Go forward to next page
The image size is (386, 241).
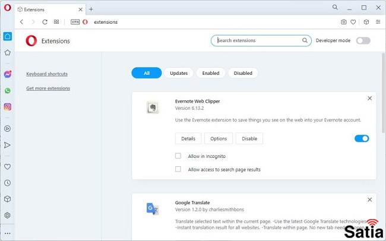coord(33,22)
